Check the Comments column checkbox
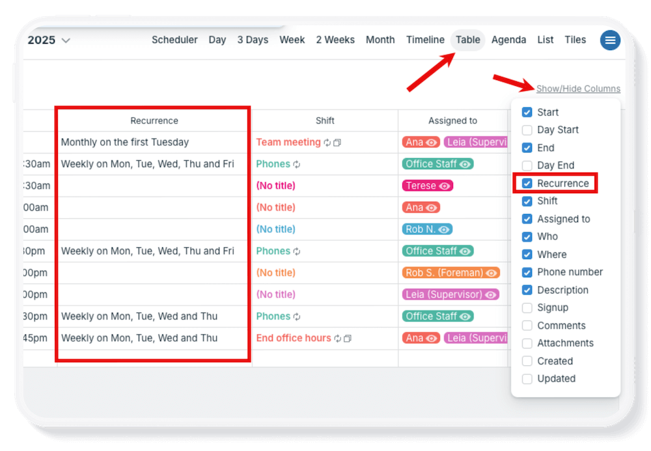The image size is (651, 451). click(x=527, y=325)
